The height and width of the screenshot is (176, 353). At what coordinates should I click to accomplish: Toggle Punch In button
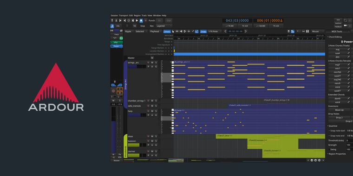pyautogui.click(x=159, y=20)
